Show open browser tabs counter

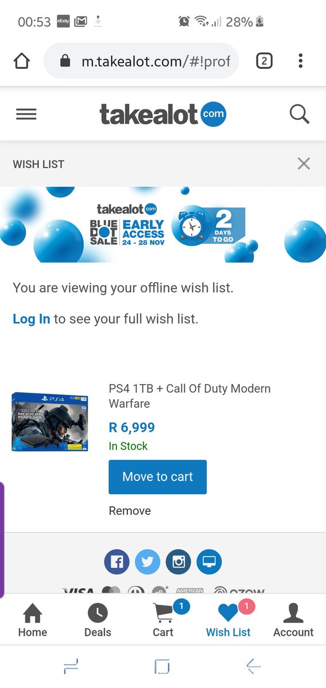264,61
